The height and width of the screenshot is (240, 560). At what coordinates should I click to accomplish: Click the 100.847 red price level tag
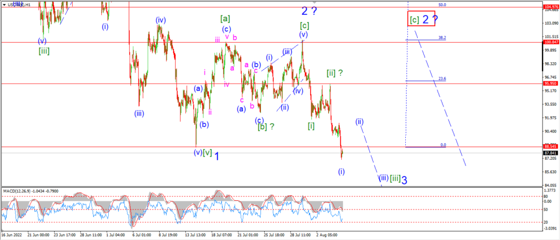click(x=551, y=42)
